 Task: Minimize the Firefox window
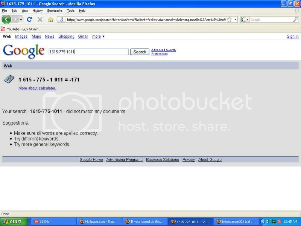pos(284,4)
